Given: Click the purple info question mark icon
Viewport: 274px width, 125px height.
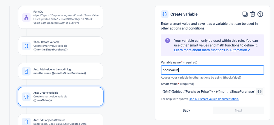Looking at the screenshot, I should click(167, 41).
